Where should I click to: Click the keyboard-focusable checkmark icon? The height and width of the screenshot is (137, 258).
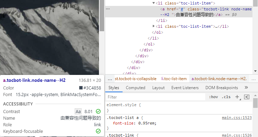click(x=98, y=131)
